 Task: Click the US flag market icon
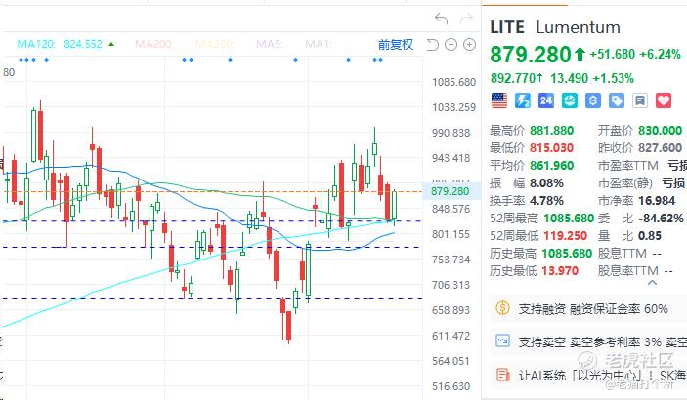tap(499, 100)
